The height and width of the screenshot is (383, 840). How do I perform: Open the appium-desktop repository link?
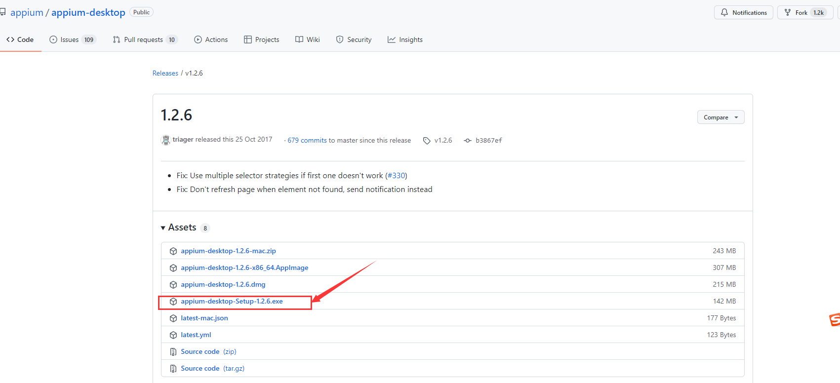click(88, 12)
